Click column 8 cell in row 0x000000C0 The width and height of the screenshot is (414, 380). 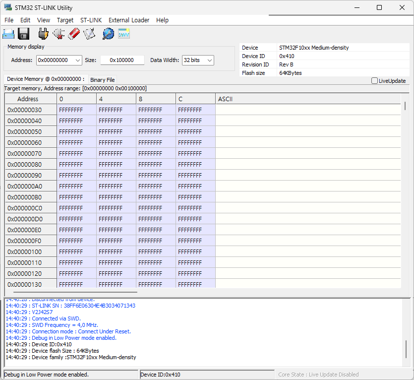(x=156, y=208)
